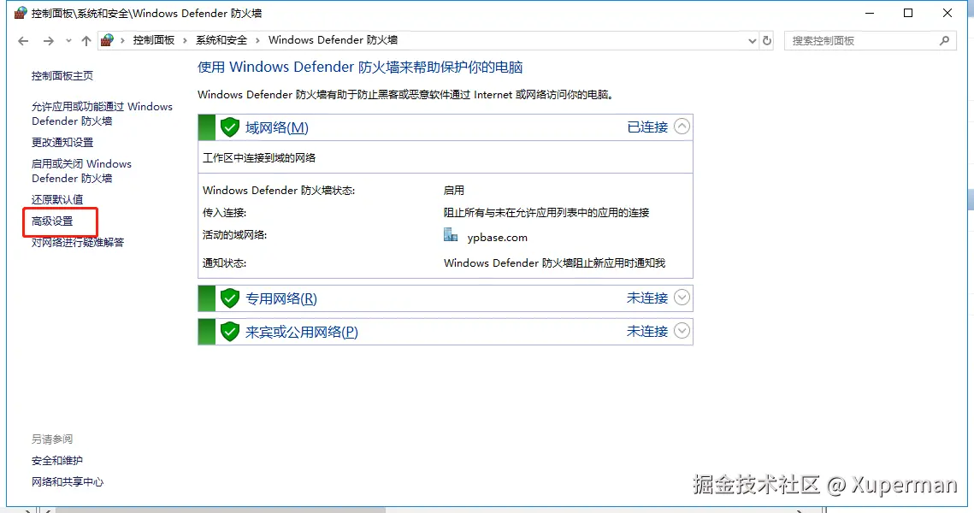Click the green shield icon beside 域网络
974x513 pixels.
(x=230, y=127)
